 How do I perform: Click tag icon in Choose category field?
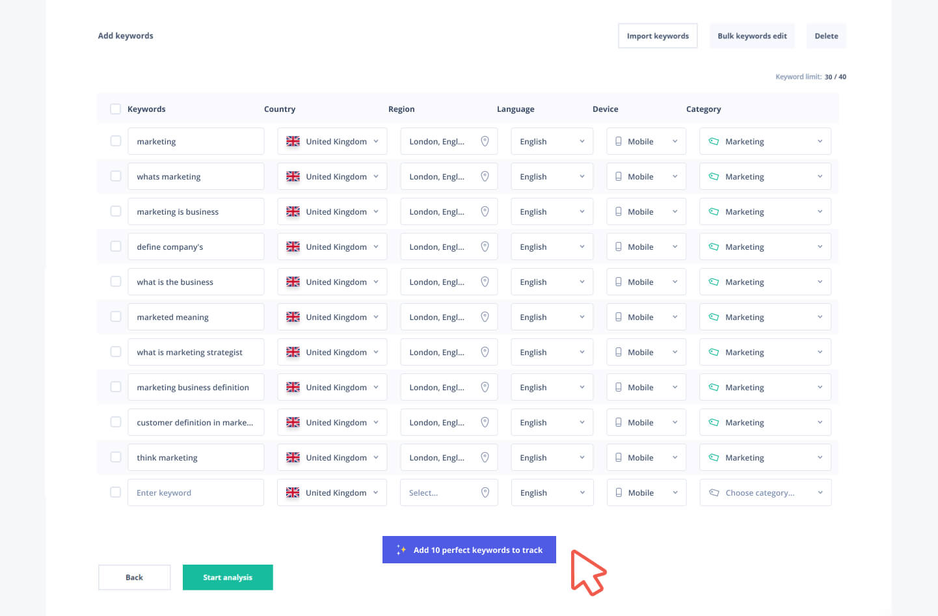[714, 492]
